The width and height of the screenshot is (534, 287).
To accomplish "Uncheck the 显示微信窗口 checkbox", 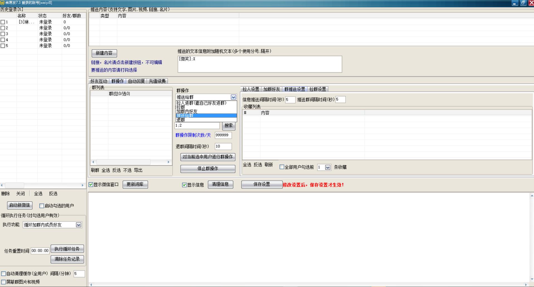I will pos(91,185).
